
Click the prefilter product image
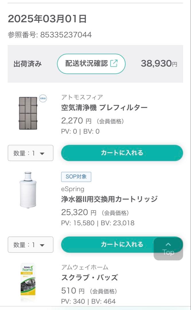pos(28,113)
